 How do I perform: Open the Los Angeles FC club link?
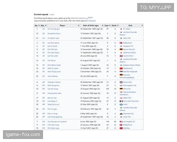point(129,122)
